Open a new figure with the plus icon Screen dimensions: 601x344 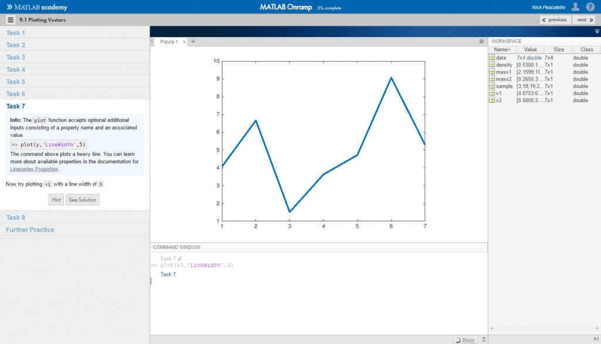pyautogui.click(x=193, y=42)
